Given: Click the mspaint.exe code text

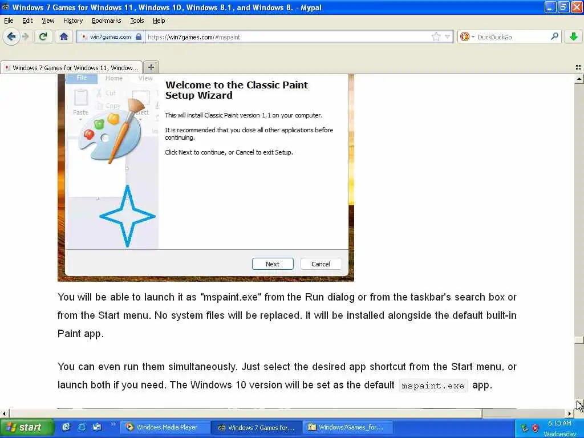Looking at the screenshot, I should (433, 386).
